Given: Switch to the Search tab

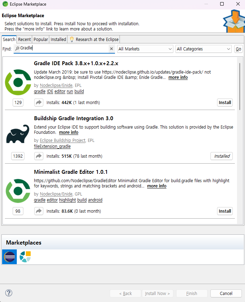Looking at the screenshot, I should 9,40.
